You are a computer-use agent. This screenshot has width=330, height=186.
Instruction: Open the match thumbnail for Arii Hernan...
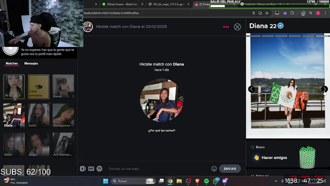point(63,145)
